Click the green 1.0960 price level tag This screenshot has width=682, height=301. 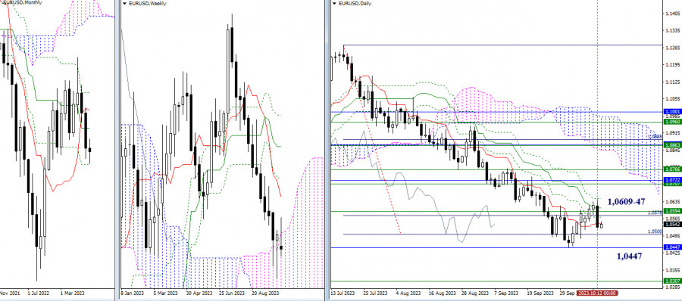pos(672,122)
